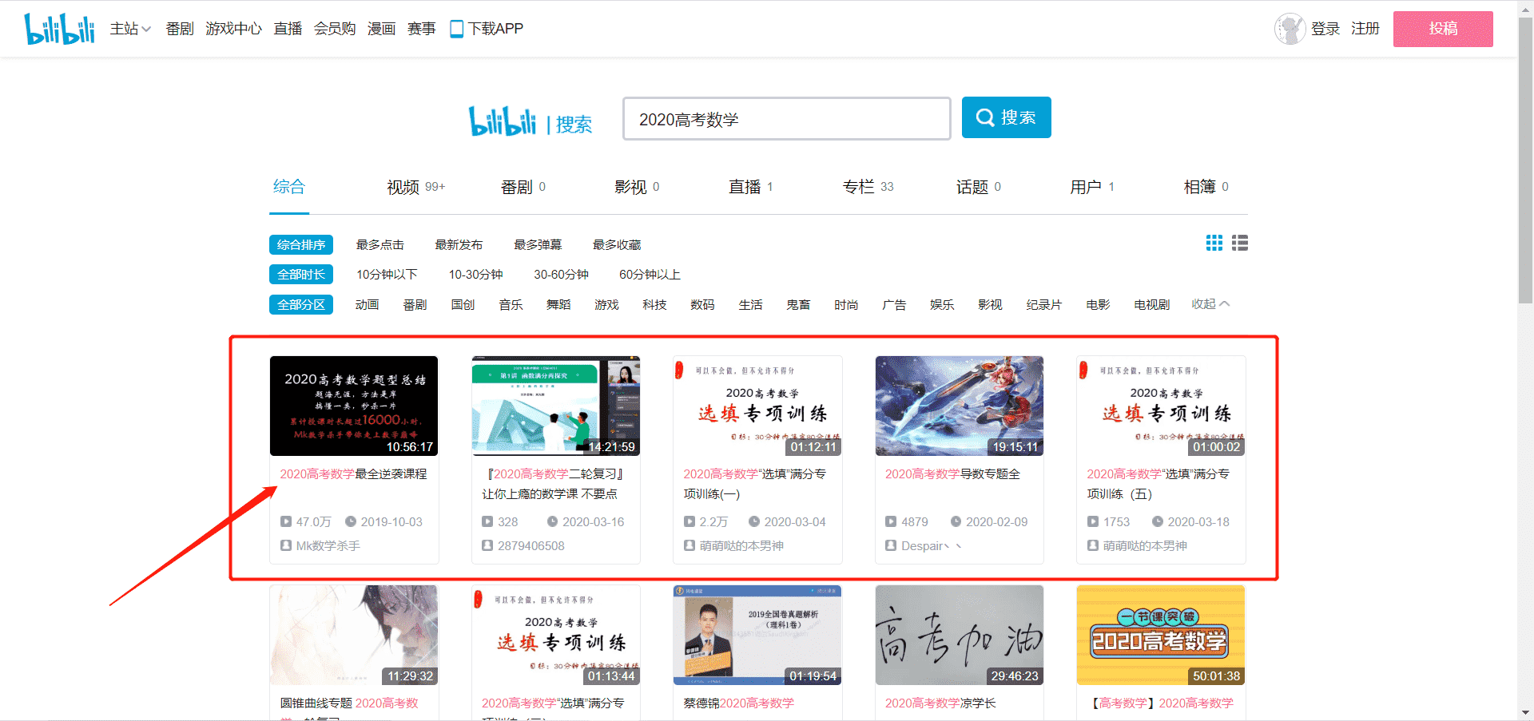This screenshot has height=721, width=1534.
Task: Open the 高考加油 handwriting thumbnail
Action: [x=960, y=635]
